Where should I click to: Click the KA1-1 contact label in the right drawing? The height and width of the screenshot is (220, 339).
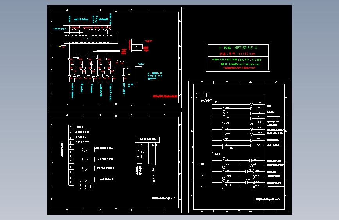[217, 154]
